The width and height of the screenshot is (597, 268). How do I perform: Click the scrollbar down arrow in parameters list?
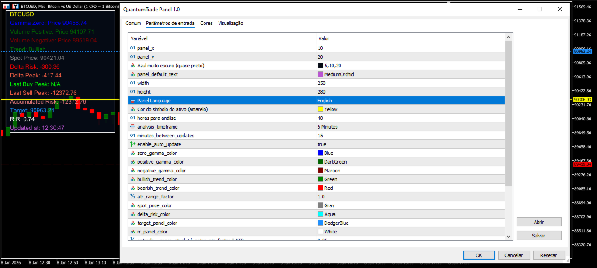(x=508, y=236)
